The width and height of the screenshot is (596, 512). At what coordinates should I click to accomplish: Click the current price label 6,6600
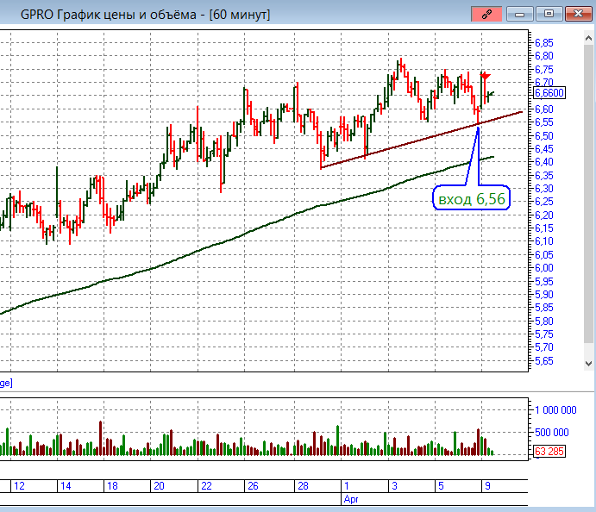coord(549,93)
